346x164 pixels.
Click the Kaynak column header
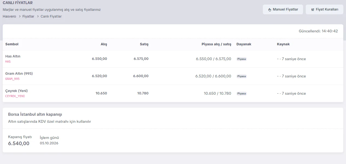coord(283,44)
